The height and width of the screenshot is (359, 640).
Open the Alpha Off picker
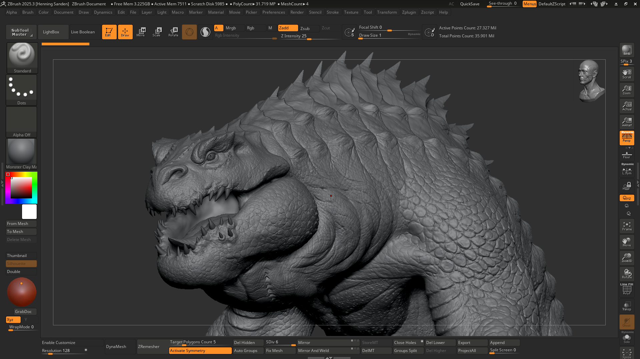click(x=22, y=122)
